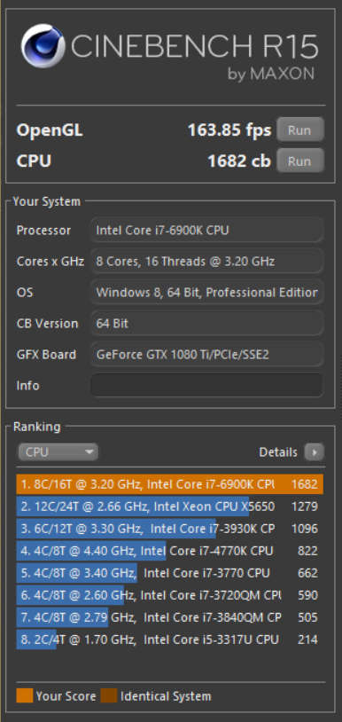Click the Cinebench sphere logo
The width and height of the screenshot is (342, 722).
coord(43,45)
